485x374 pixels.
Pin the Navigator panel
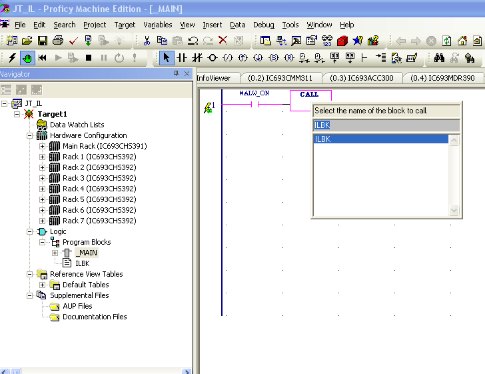[x=177, y=73]
